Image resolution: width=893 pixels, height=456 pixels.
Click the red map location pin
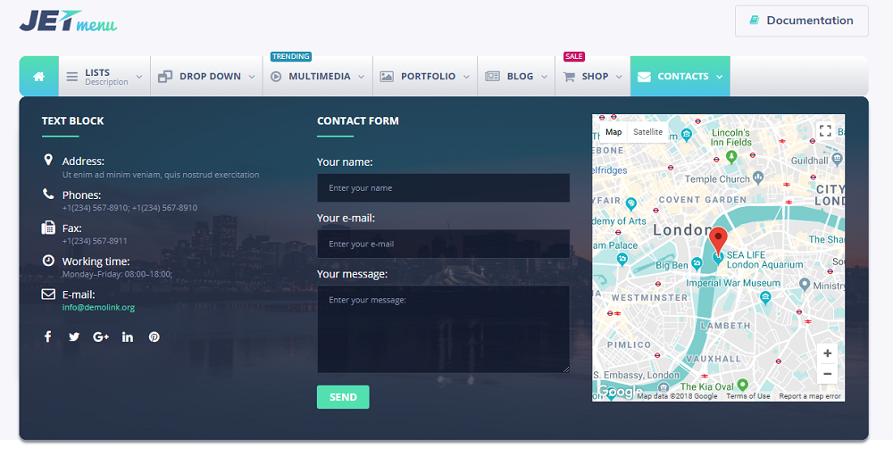click(718, 241)
